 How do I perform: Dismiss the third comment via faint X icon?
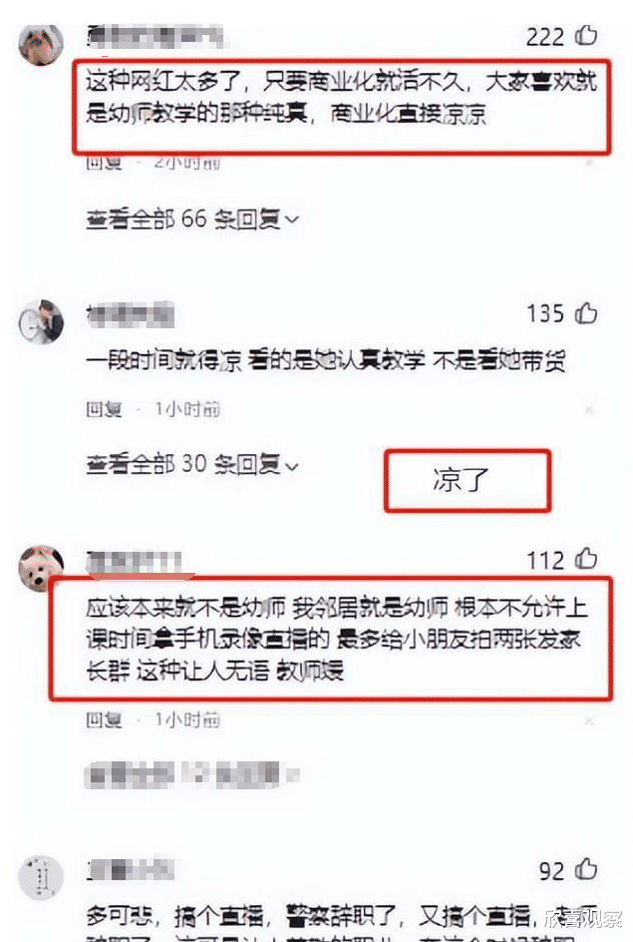pyautogui.click(x=588, y=719)
